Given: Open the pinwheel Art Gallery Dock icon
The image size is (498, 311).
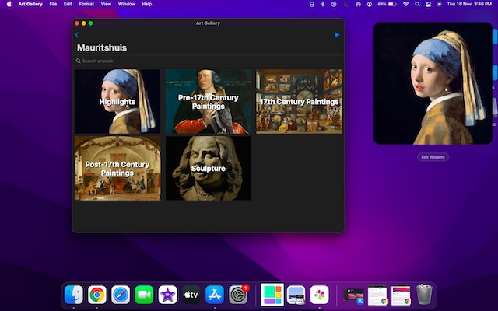Looking at the screenshot, I should click(320, 295).
